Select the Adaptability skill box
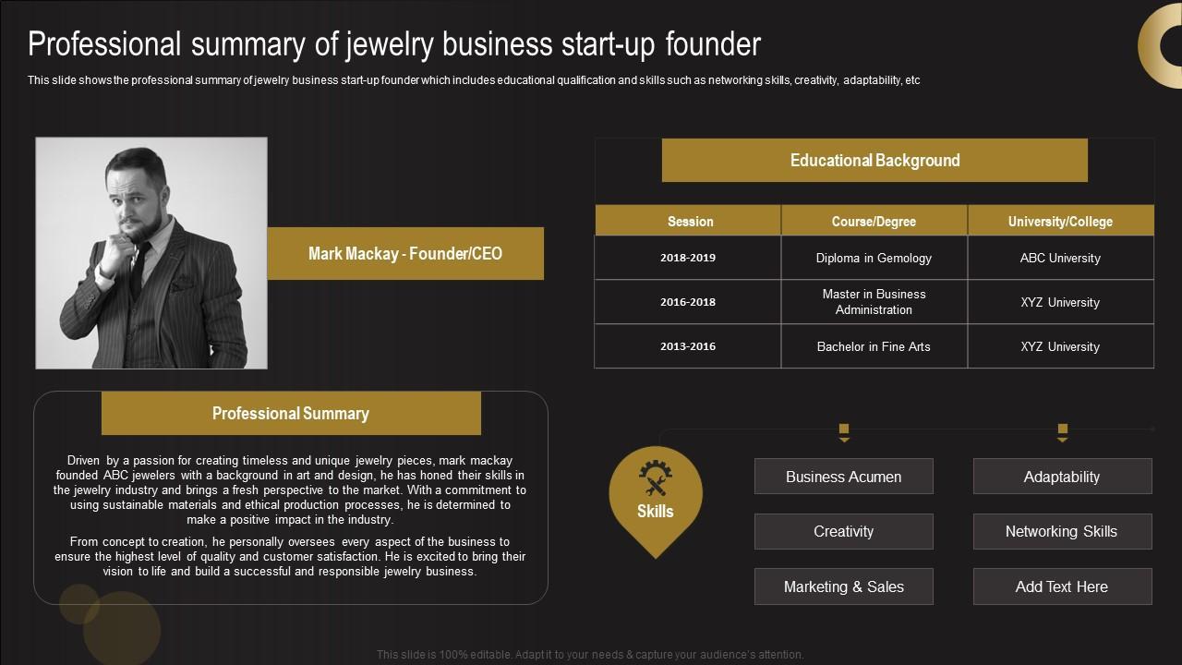Image resolution: width=1182 pixels, height=665 pixels. (1062, 477)
